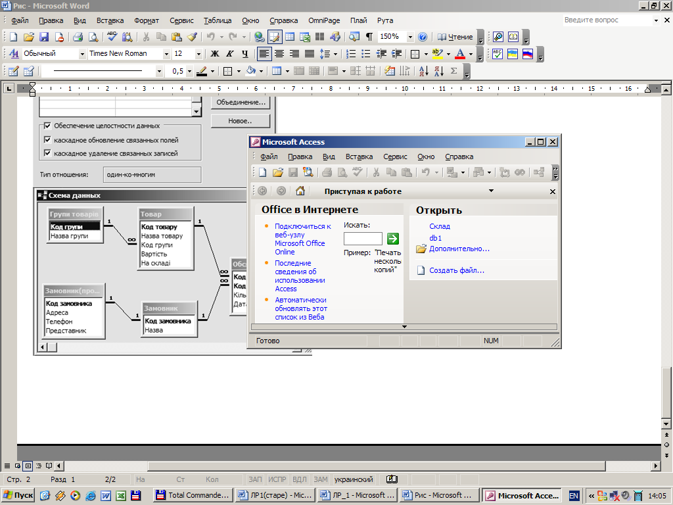Click Новое.. button
The width and height of the screenshot is (673, 505).
[x=241, y=121]
